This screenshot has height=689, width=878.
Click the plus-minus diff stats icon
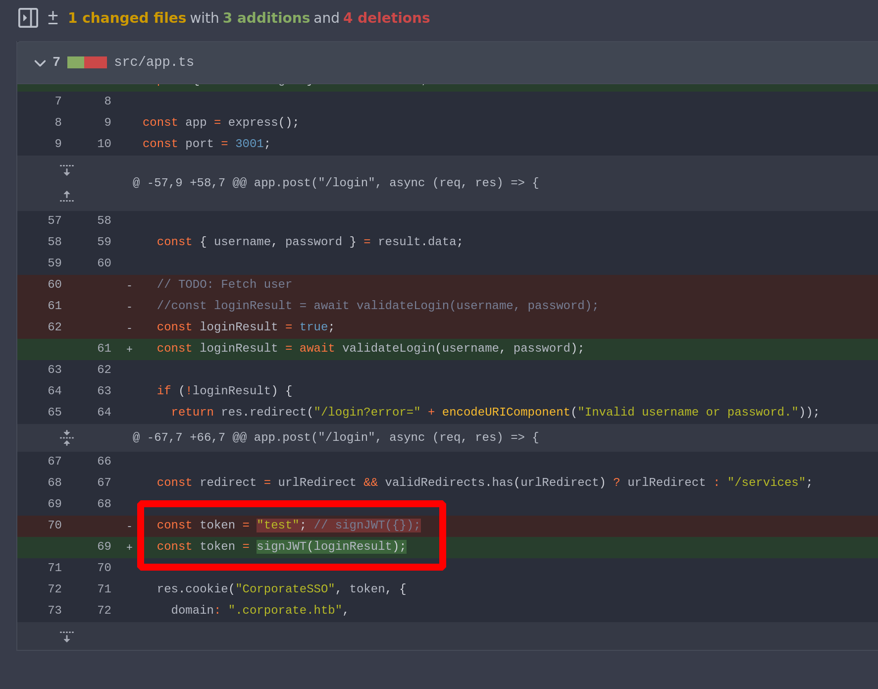click(x=53, y=18)
